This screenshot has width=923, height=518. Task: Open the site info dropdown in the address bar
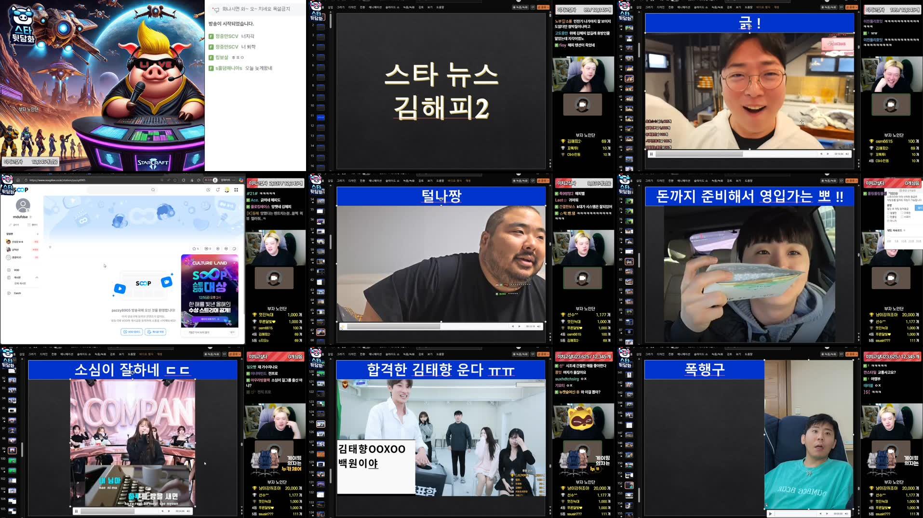pyautogui.click(x=26, y=180)
